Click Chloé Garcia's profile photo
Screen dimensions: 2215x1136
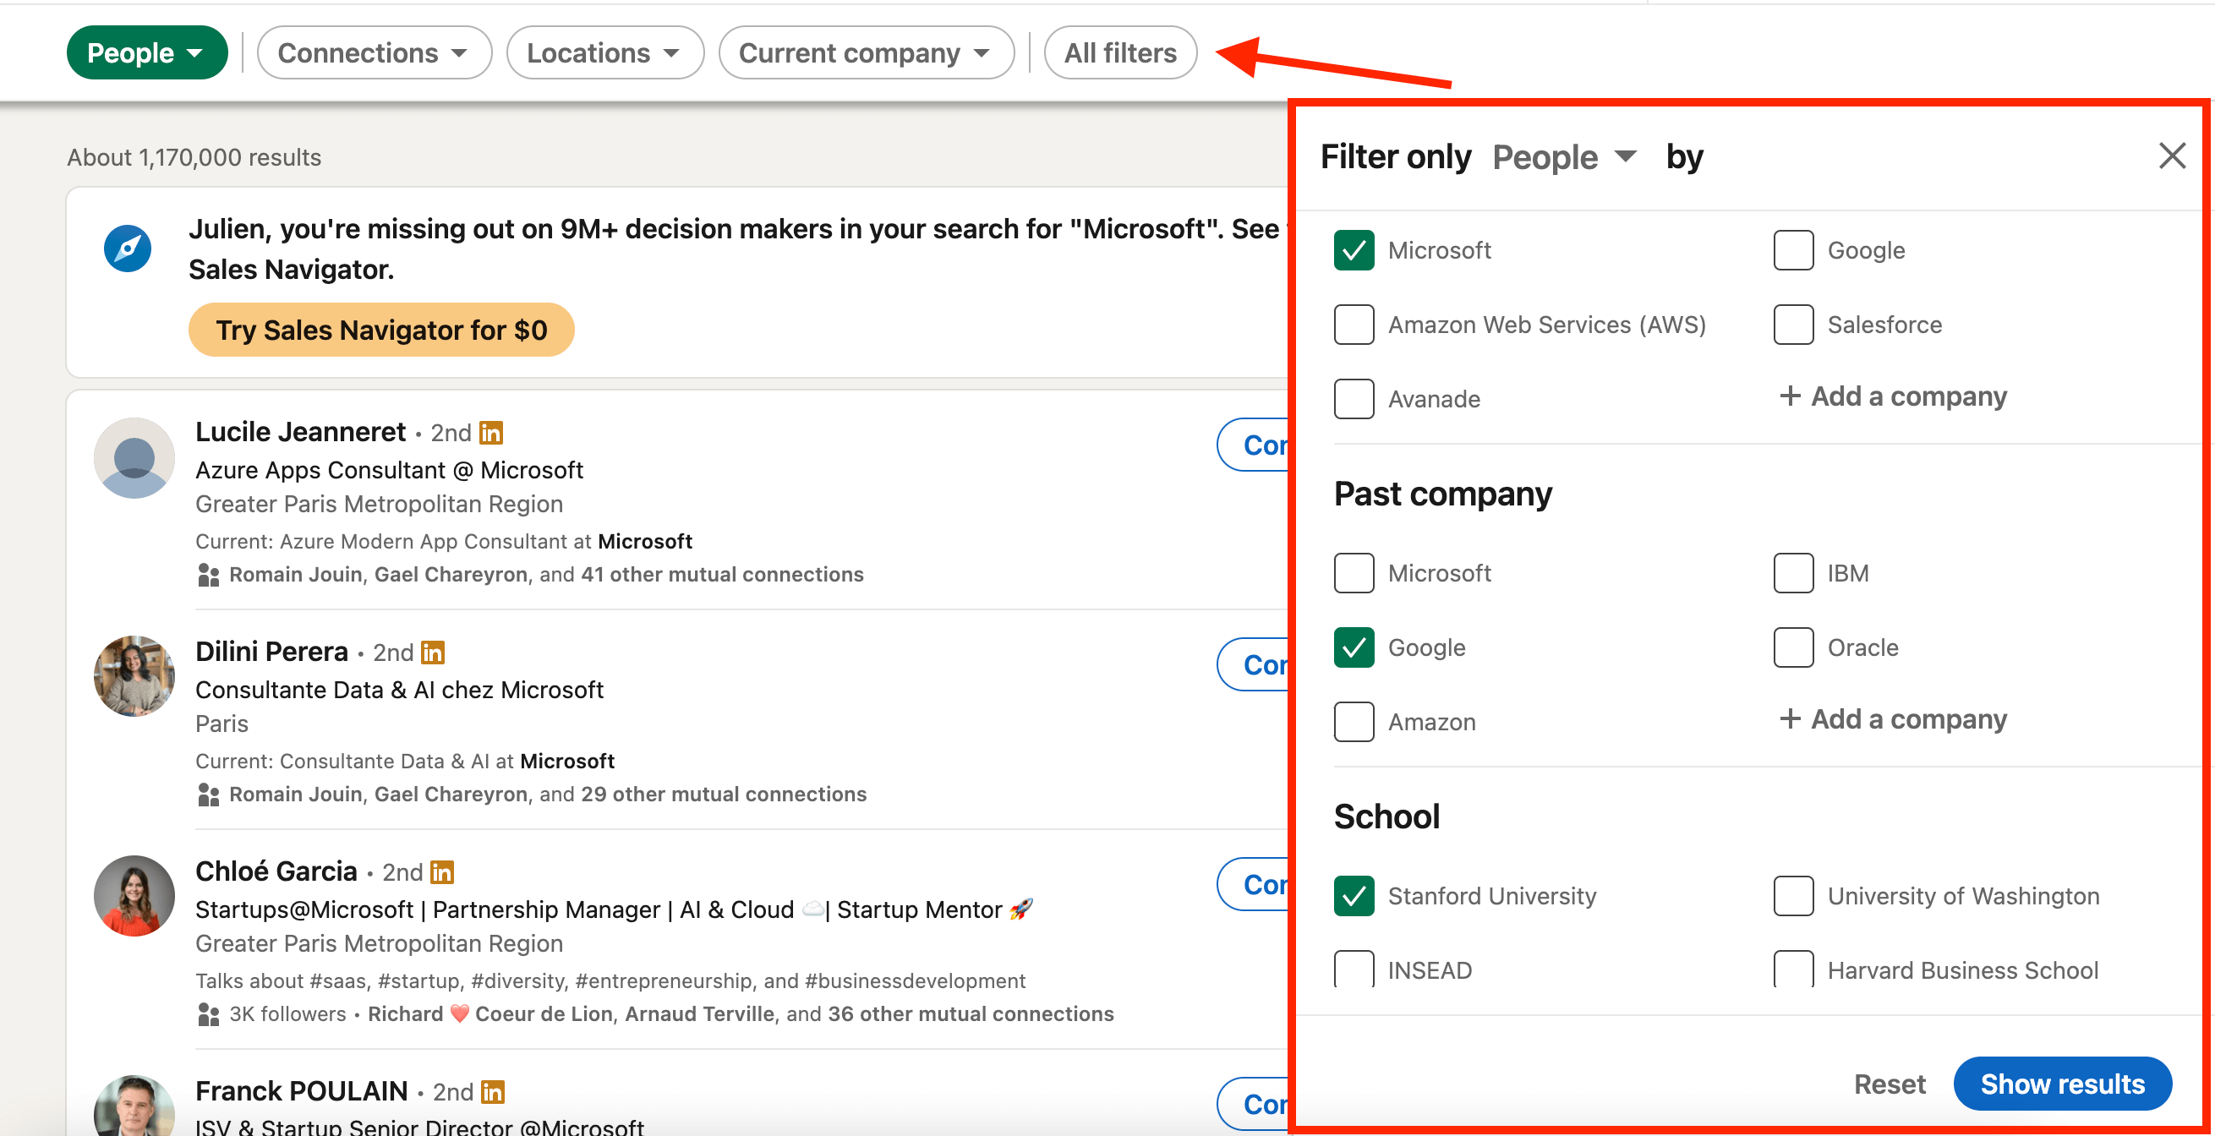tap(134, 896)
